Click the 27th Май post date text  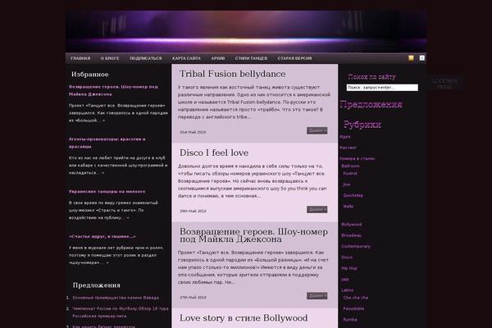click(x=193, y=297)
